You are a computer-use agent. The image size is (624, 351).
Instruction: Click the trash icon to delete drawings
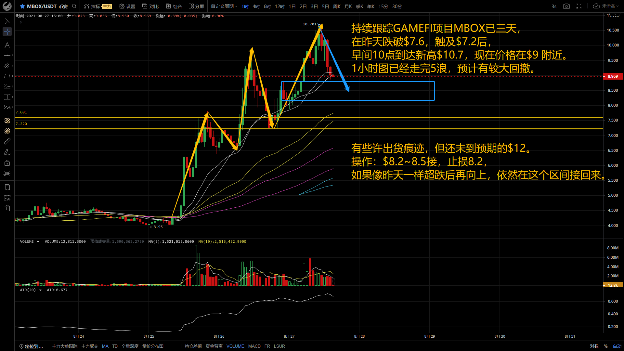point(7,208)
